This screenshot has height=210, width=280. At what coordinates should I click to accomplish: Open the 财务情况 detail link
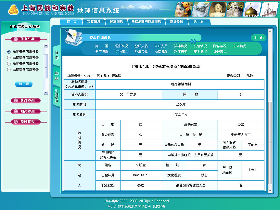coord(220,46)
